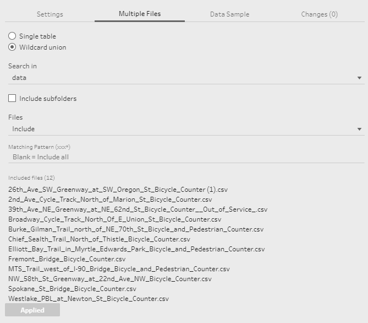Select the Burke_Gilman_Trail file entry
Viewport: 368px width, 323px height.
136,229
